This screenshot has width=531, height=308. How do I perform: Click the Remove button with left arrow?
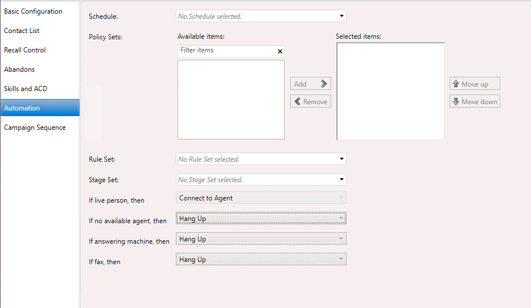(x=310, y=102)
